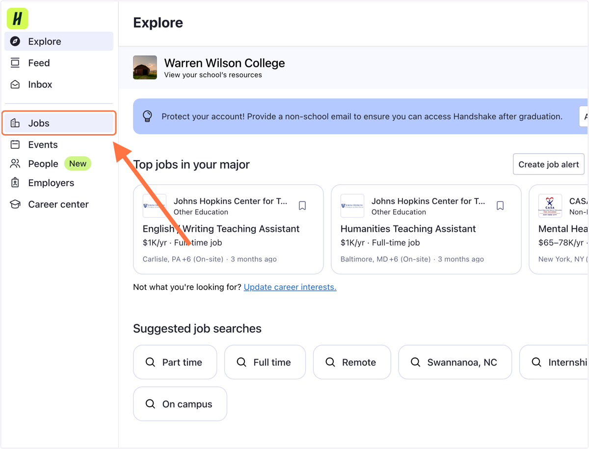Viewport: 589px width, 449px height.
Task: Click the Suggested job searches heading
Action: (x=197, y=328)
